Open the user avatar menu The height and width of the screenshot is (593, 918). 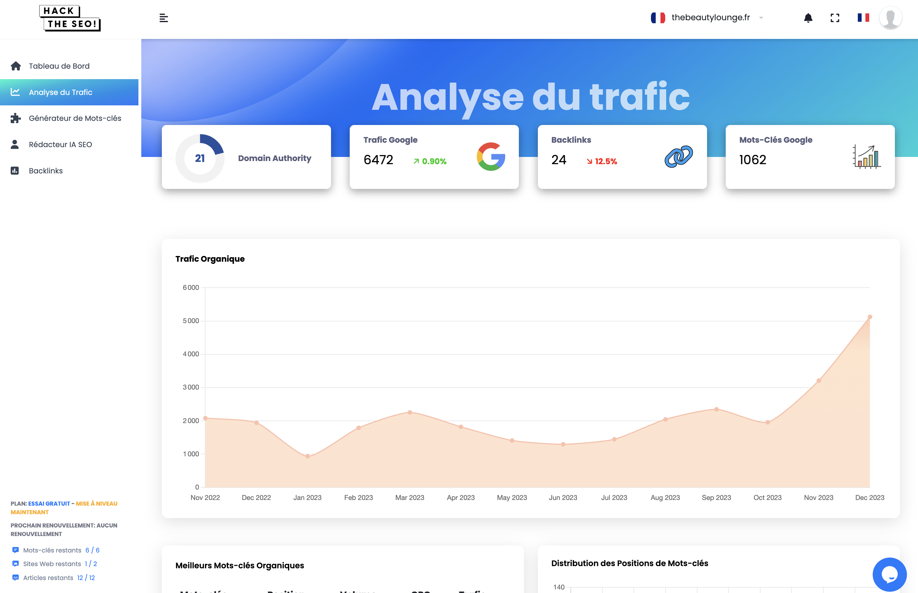pos(890,18)
